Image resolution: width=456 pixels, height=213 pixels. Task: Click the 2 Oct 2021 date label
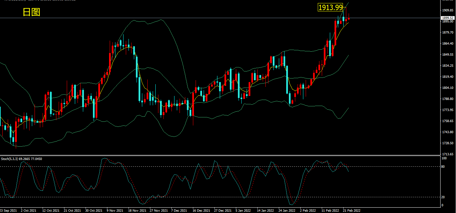coord(29,211)
